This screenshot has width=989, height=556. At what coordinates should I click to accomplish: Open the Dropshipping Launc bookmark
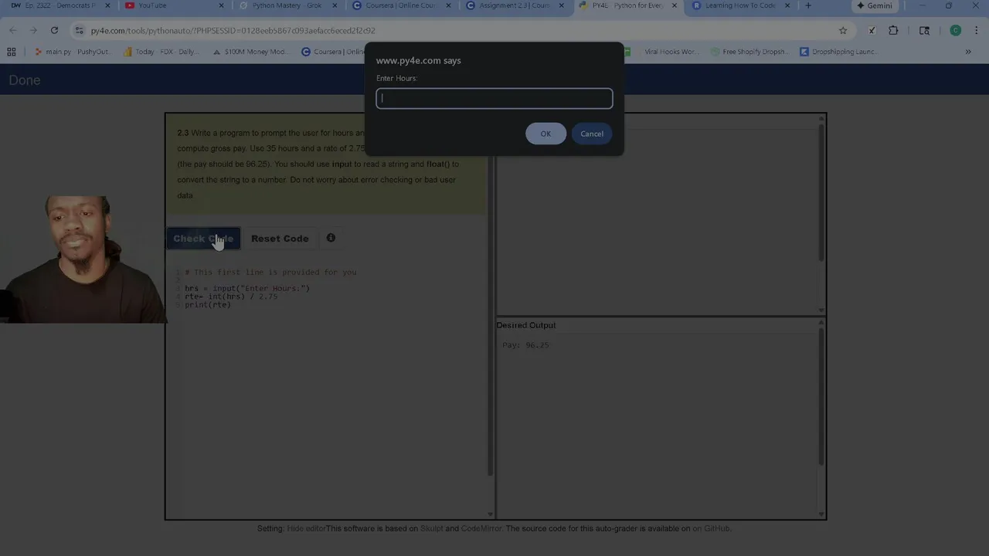[838, 52]
